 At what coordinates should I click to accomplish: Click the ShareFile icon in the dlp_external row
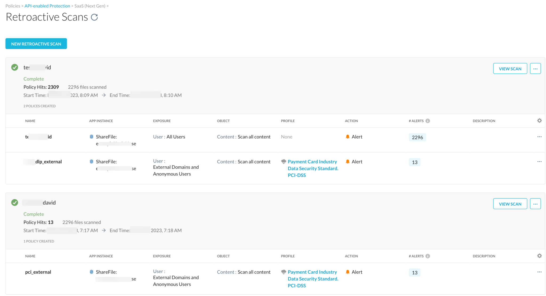(91, 161)
